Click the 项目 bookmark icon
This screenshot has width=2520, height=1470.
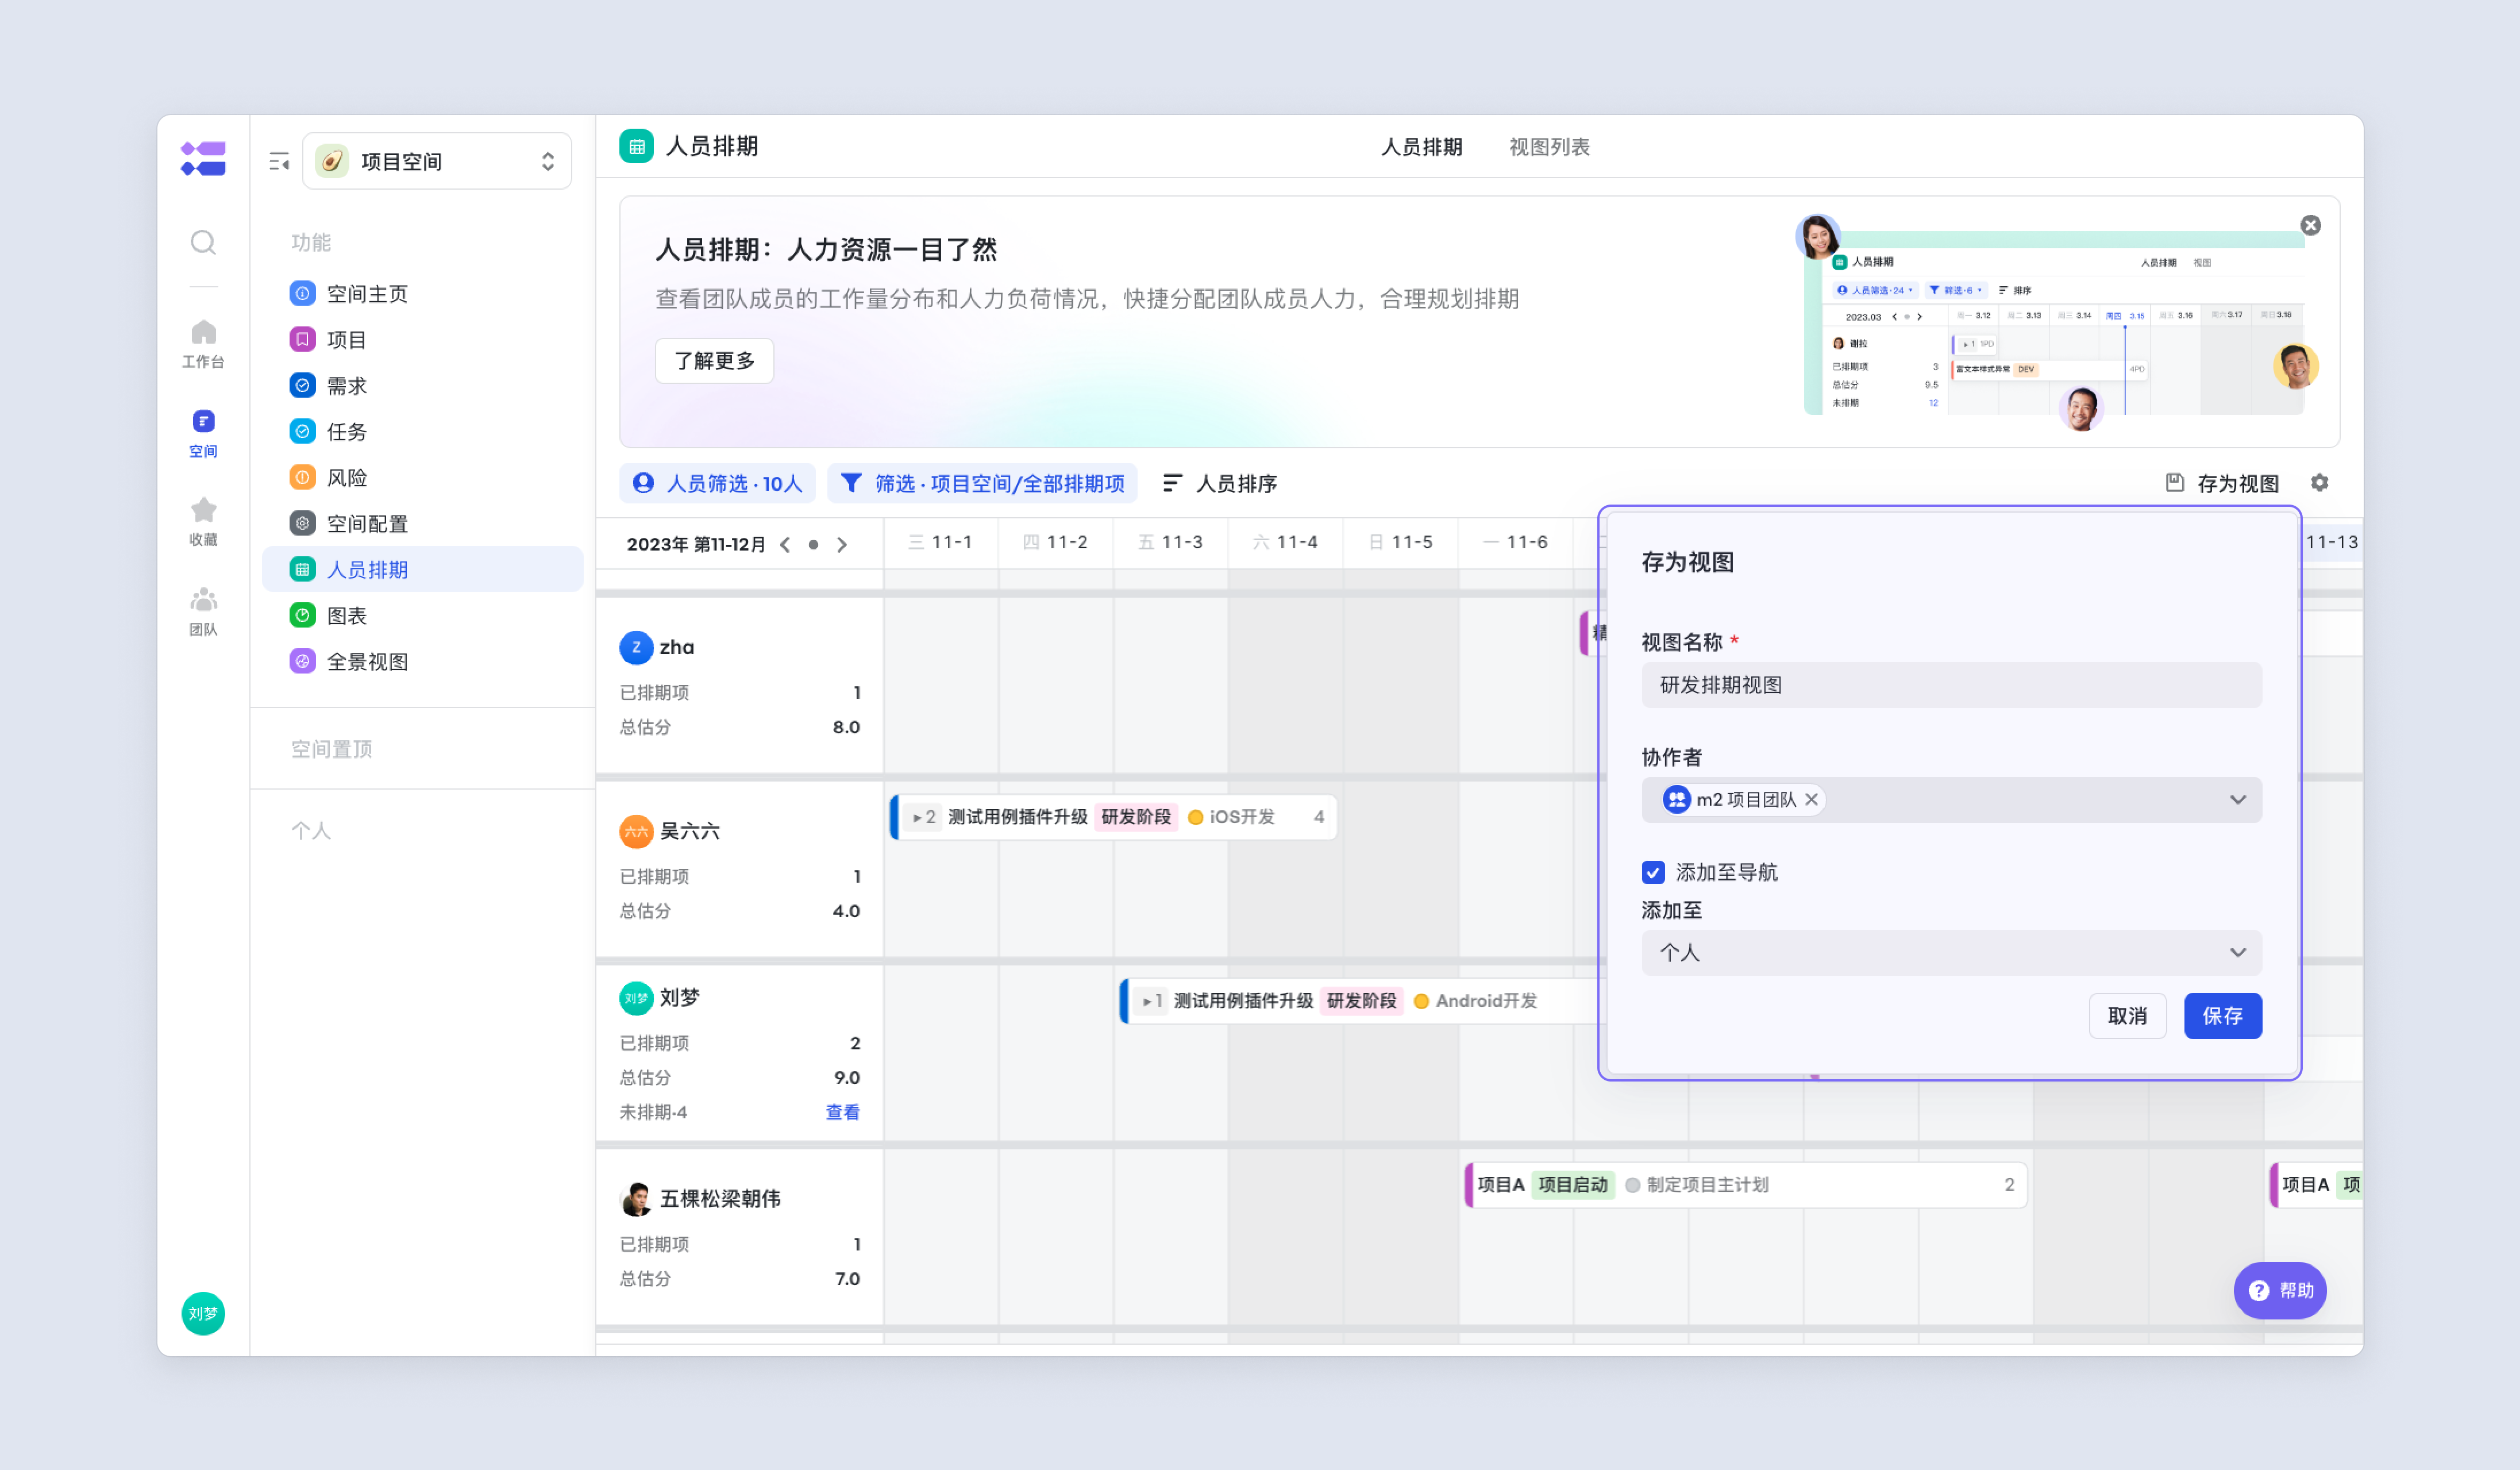(302, 339)
